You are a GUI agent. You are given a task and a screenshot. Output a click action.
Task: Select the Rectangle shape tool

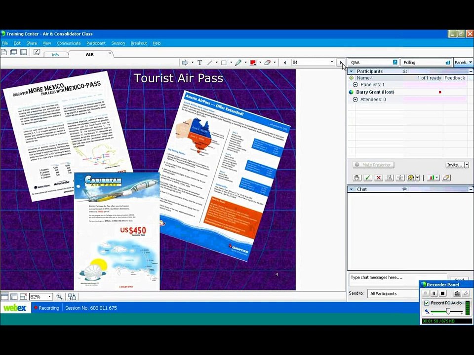(224, 63)
